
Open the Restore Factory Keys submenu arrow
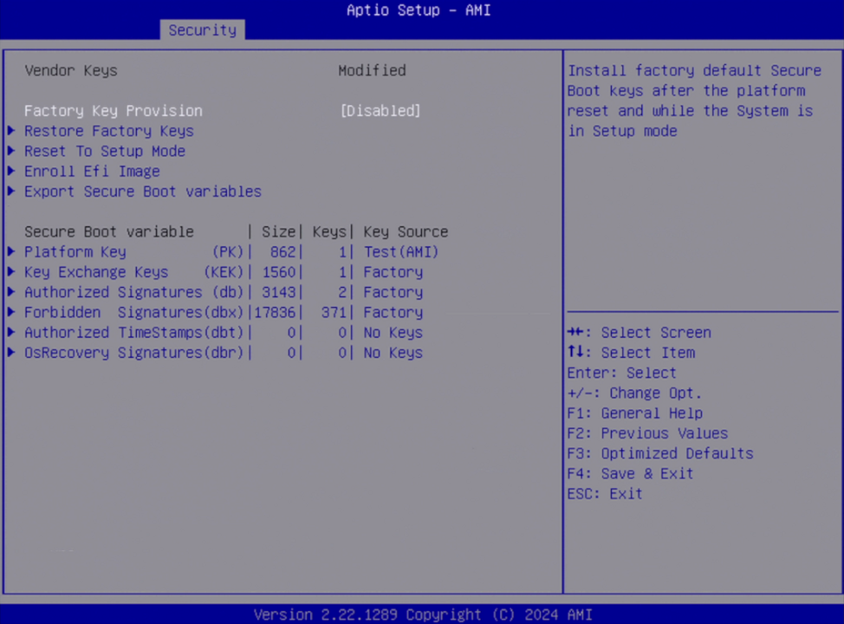[10, 131]
